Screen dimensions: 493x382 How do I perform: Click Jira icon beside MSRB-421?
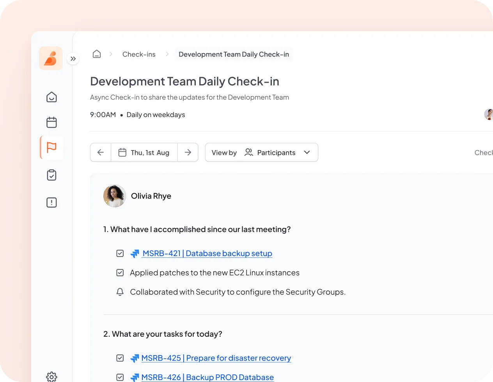click(x=135, y=254)
